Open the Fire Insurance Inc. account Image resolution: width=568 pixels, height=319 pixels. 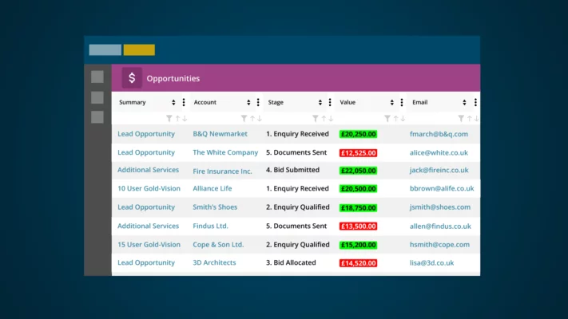click(222, 171)
